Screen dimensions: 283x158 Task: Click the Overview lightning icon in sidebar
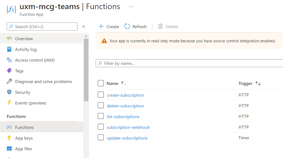click(x=9, y=39)
